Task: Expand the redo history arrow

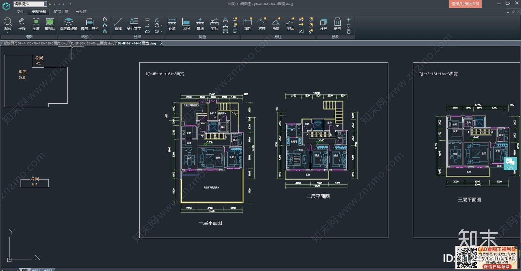Action: [x=63, y=4]
